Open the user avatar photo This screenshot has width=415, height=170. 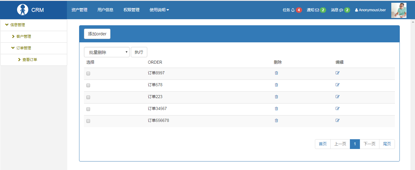(399, 10)
